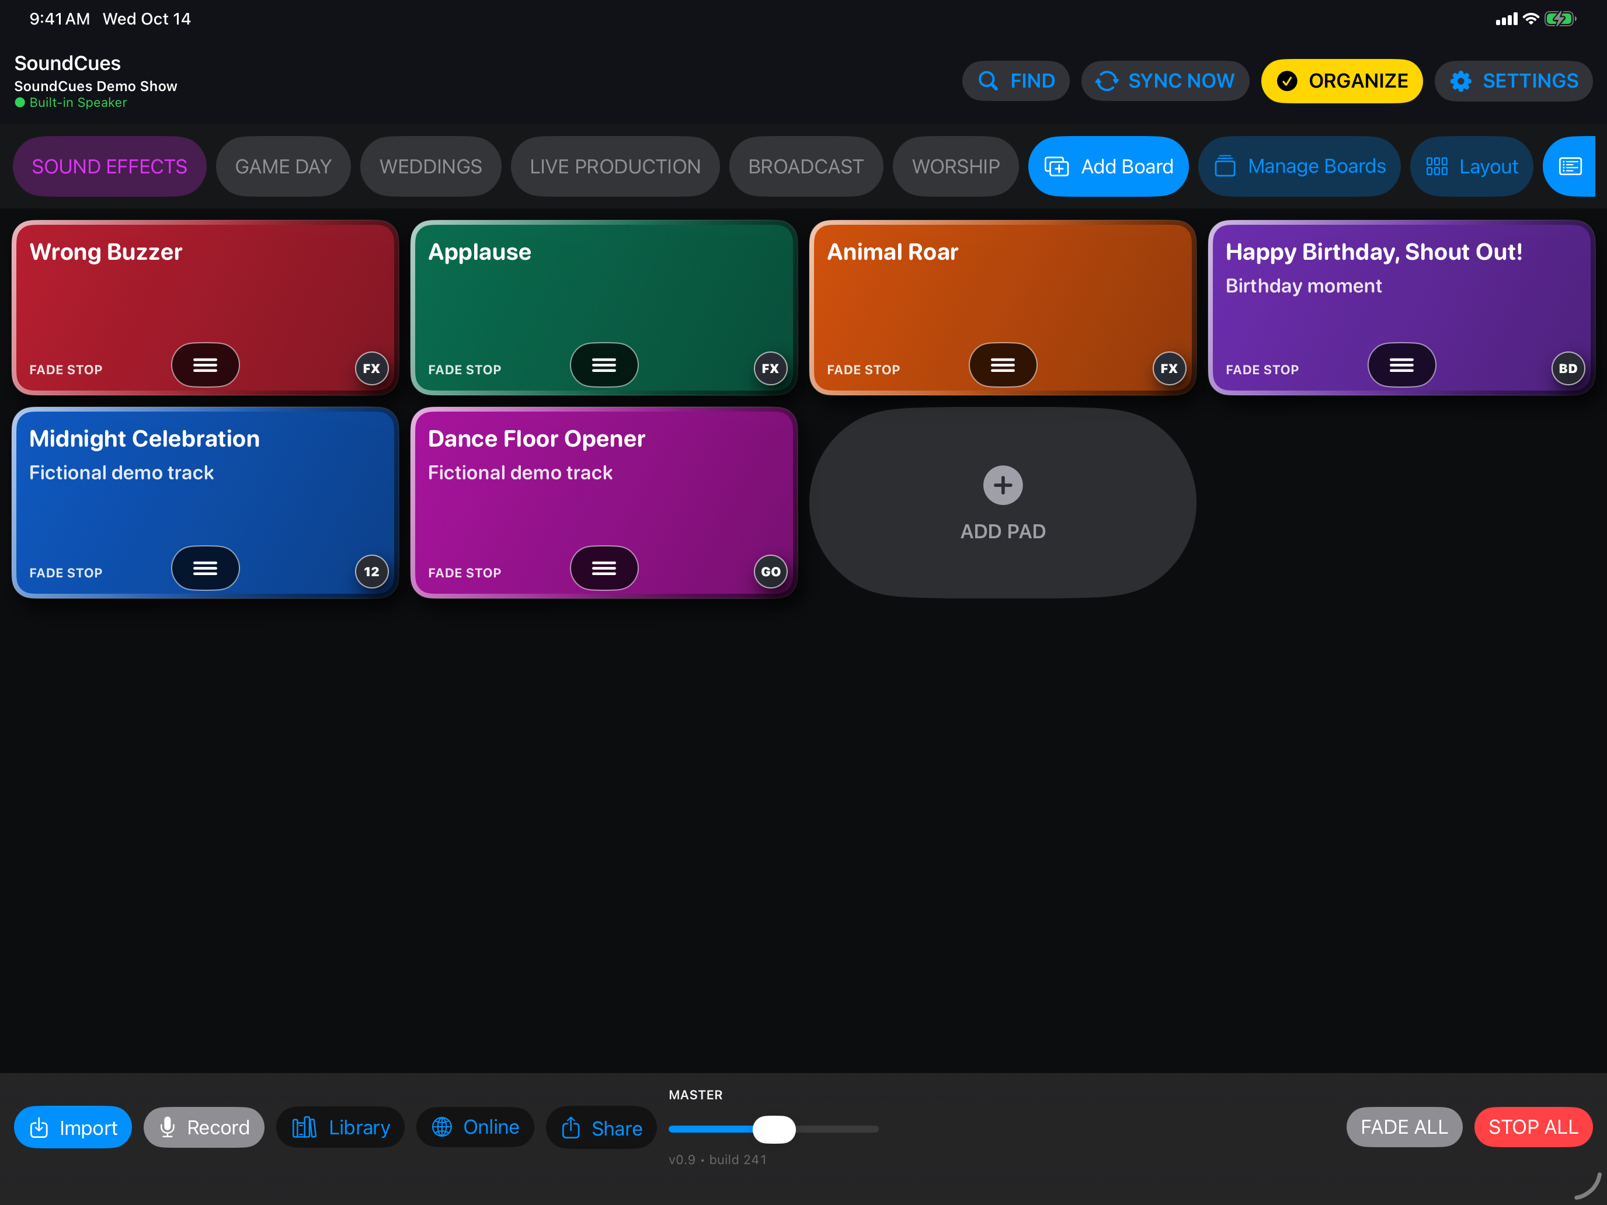
Task: Toggle Fade Stop on Animal Roar
Action: tap(864, 370)
